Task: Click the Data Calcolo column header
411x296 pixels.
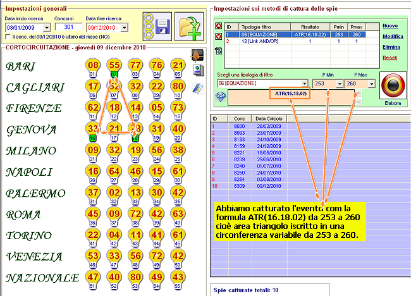Action: pyautogui.click(x=269, y=118)
